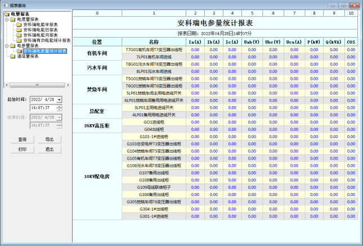This screenshot has width=363, height=246.
Task: Open the 起始时间 date dropdown arrow
Action: pyautogui.click(x=59, y=99)
